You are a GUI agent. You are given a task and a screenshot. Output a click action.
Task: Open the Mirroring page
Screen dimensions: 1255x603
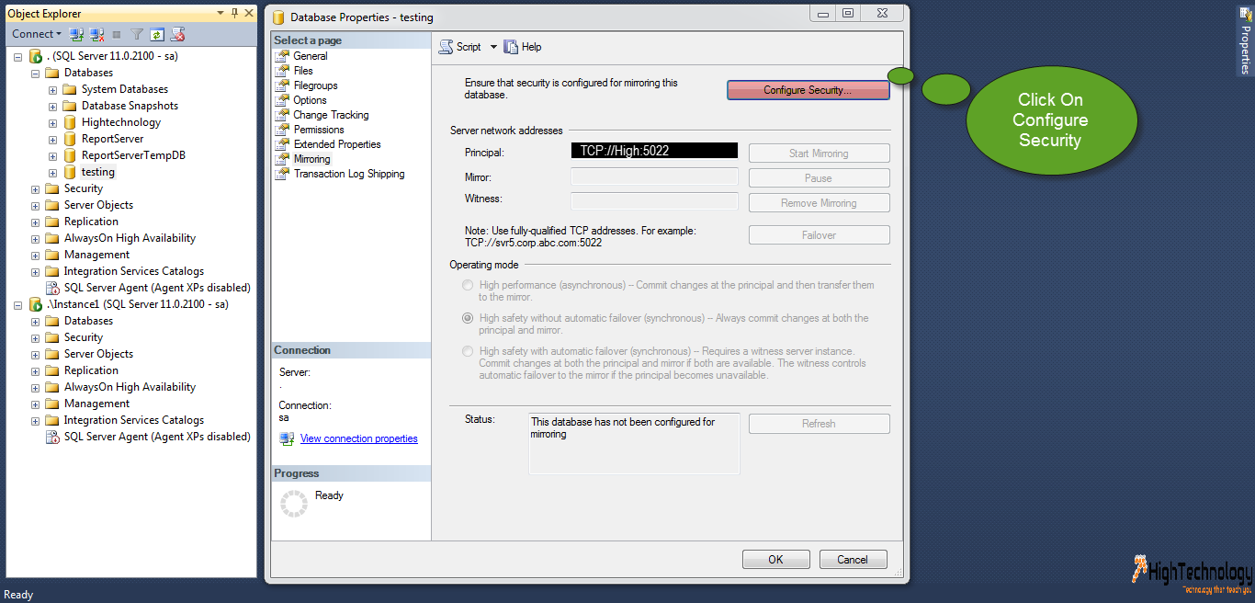pos(311,159)
